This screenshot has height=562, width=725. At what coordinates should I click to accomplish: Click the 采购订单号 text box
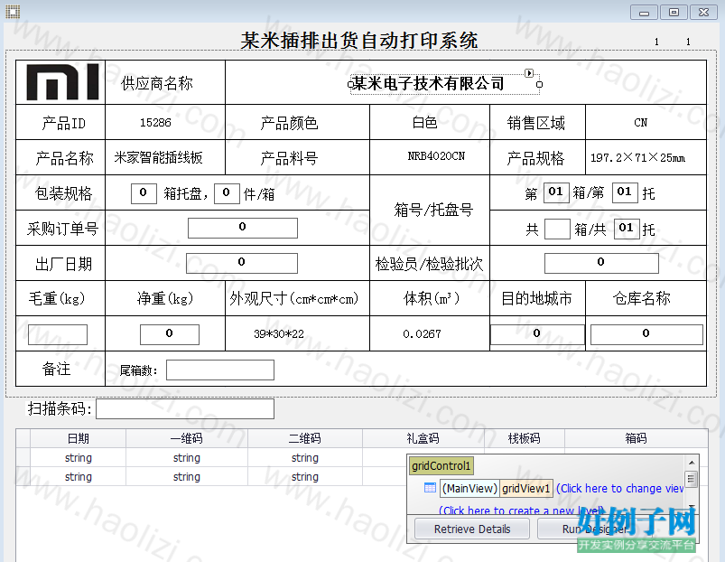click(243, 228)
